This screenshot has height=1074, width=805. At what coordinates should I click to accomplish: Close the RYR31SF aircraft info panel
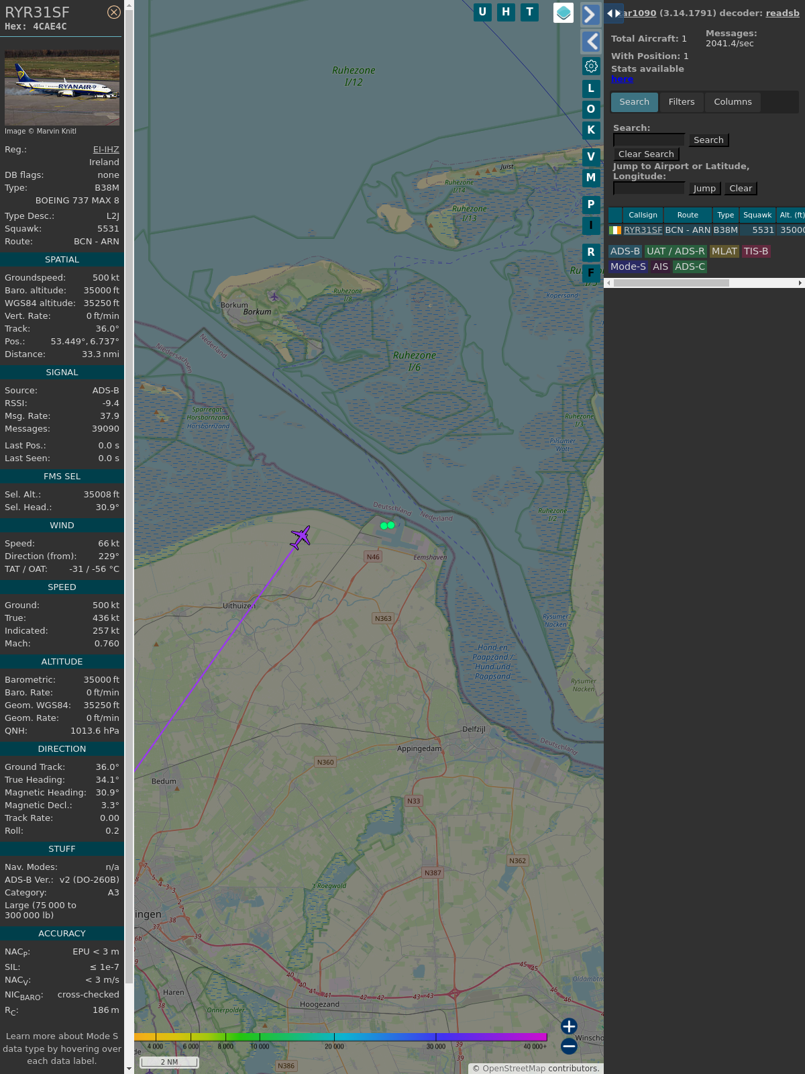(x=114, y=12)
